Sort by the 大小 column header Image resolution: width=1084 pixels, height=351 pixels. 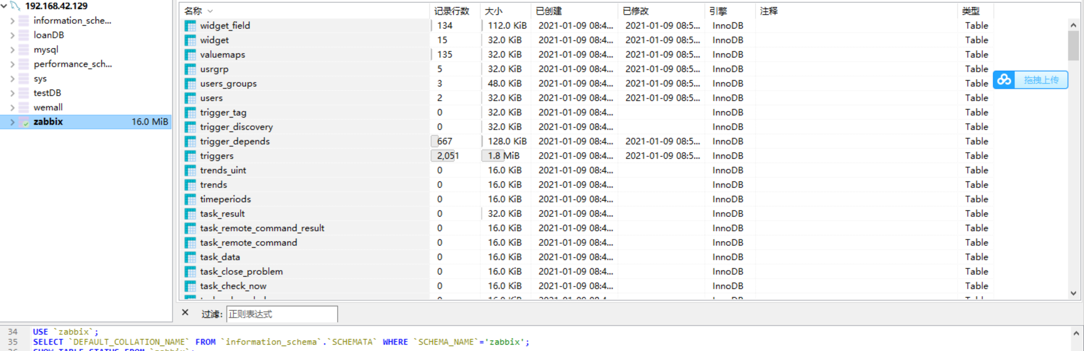[x=505, y=11]
